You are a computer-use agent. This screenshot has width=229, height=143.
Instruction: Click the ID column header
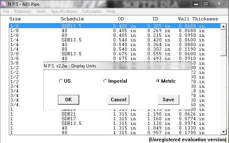point(155,19)
